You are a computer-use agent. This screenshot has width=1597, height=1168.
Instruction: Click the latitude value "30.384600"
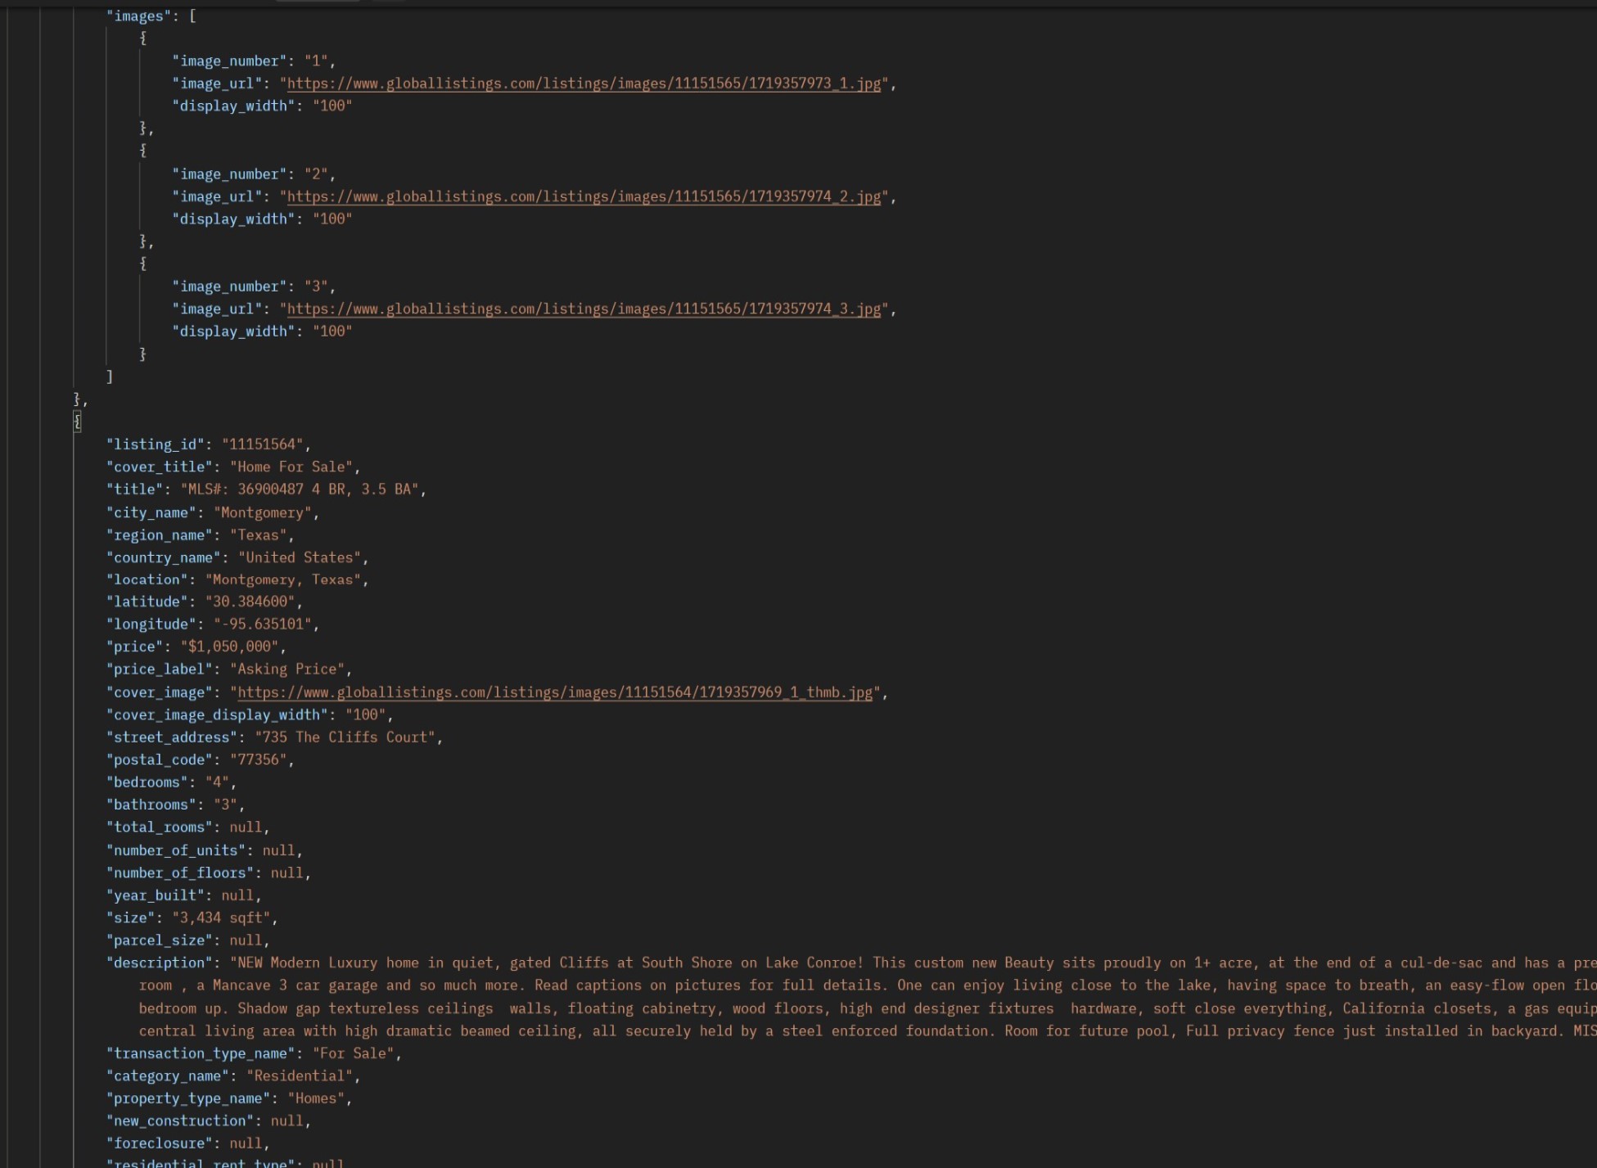click(250, 602)
